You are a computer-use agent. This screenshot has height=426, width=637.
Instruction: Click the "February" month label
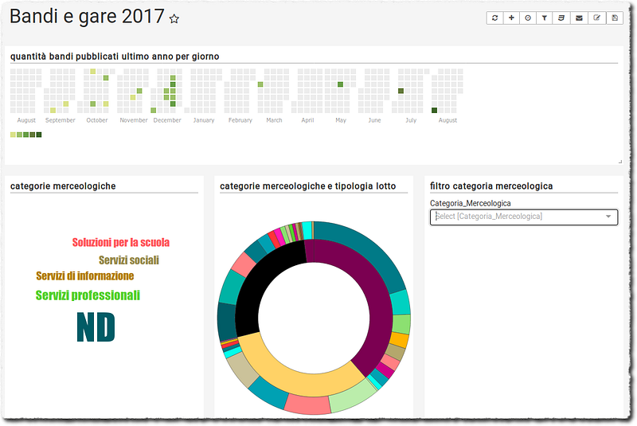(240, 120)
